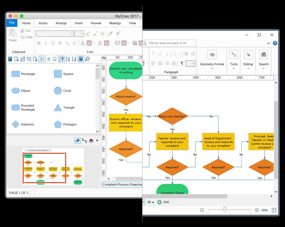The height and width of the screenshot is (227, 285).
Task: Select the Pentagon shape
Action: [66, 124]
